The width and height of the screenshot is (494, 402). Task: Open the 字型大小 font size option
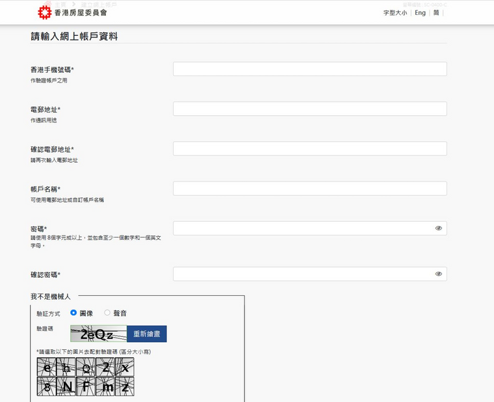coord(395,13)
